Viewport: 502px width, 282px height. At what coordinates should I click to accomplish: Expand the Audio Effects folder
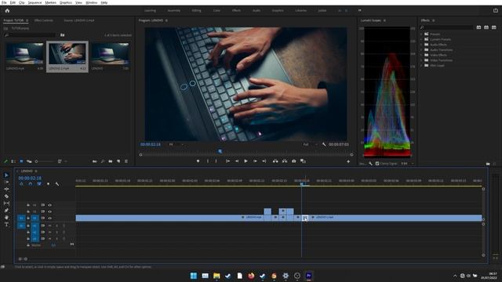[422, 45]
